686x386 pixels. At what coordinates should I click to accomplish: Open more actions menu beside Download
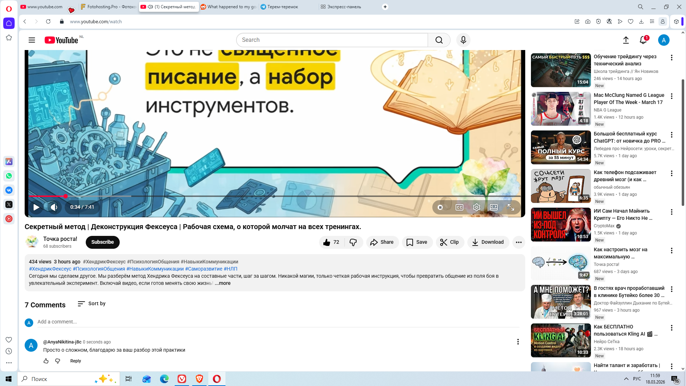[x=518, y=242]
